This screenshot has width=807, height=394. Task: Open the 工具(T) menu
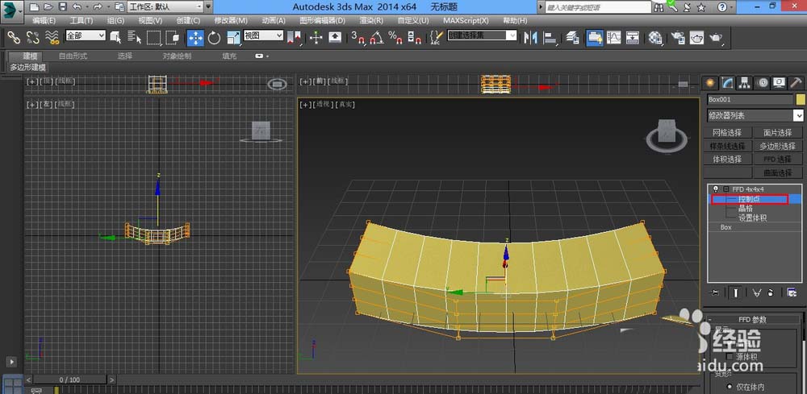coord(82,21)
